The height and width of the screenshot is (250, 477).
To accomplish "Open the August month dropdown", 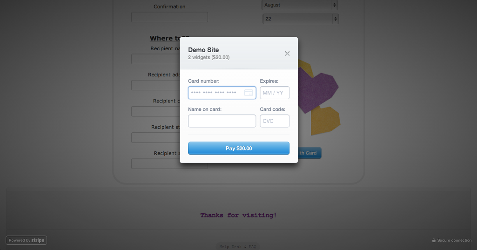I will [x=300, y=5].
